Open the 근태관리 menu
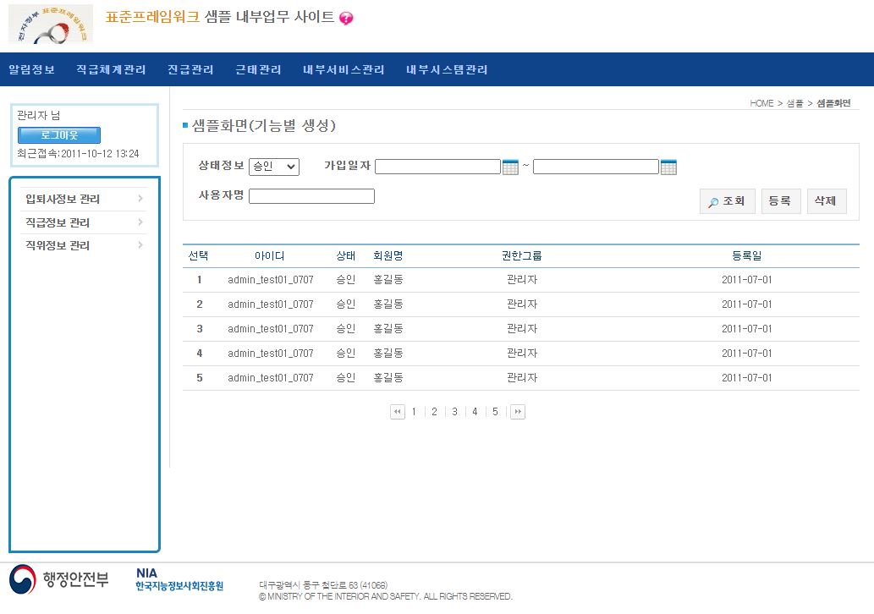Screen dimensions: 874x614 point(258,69)
